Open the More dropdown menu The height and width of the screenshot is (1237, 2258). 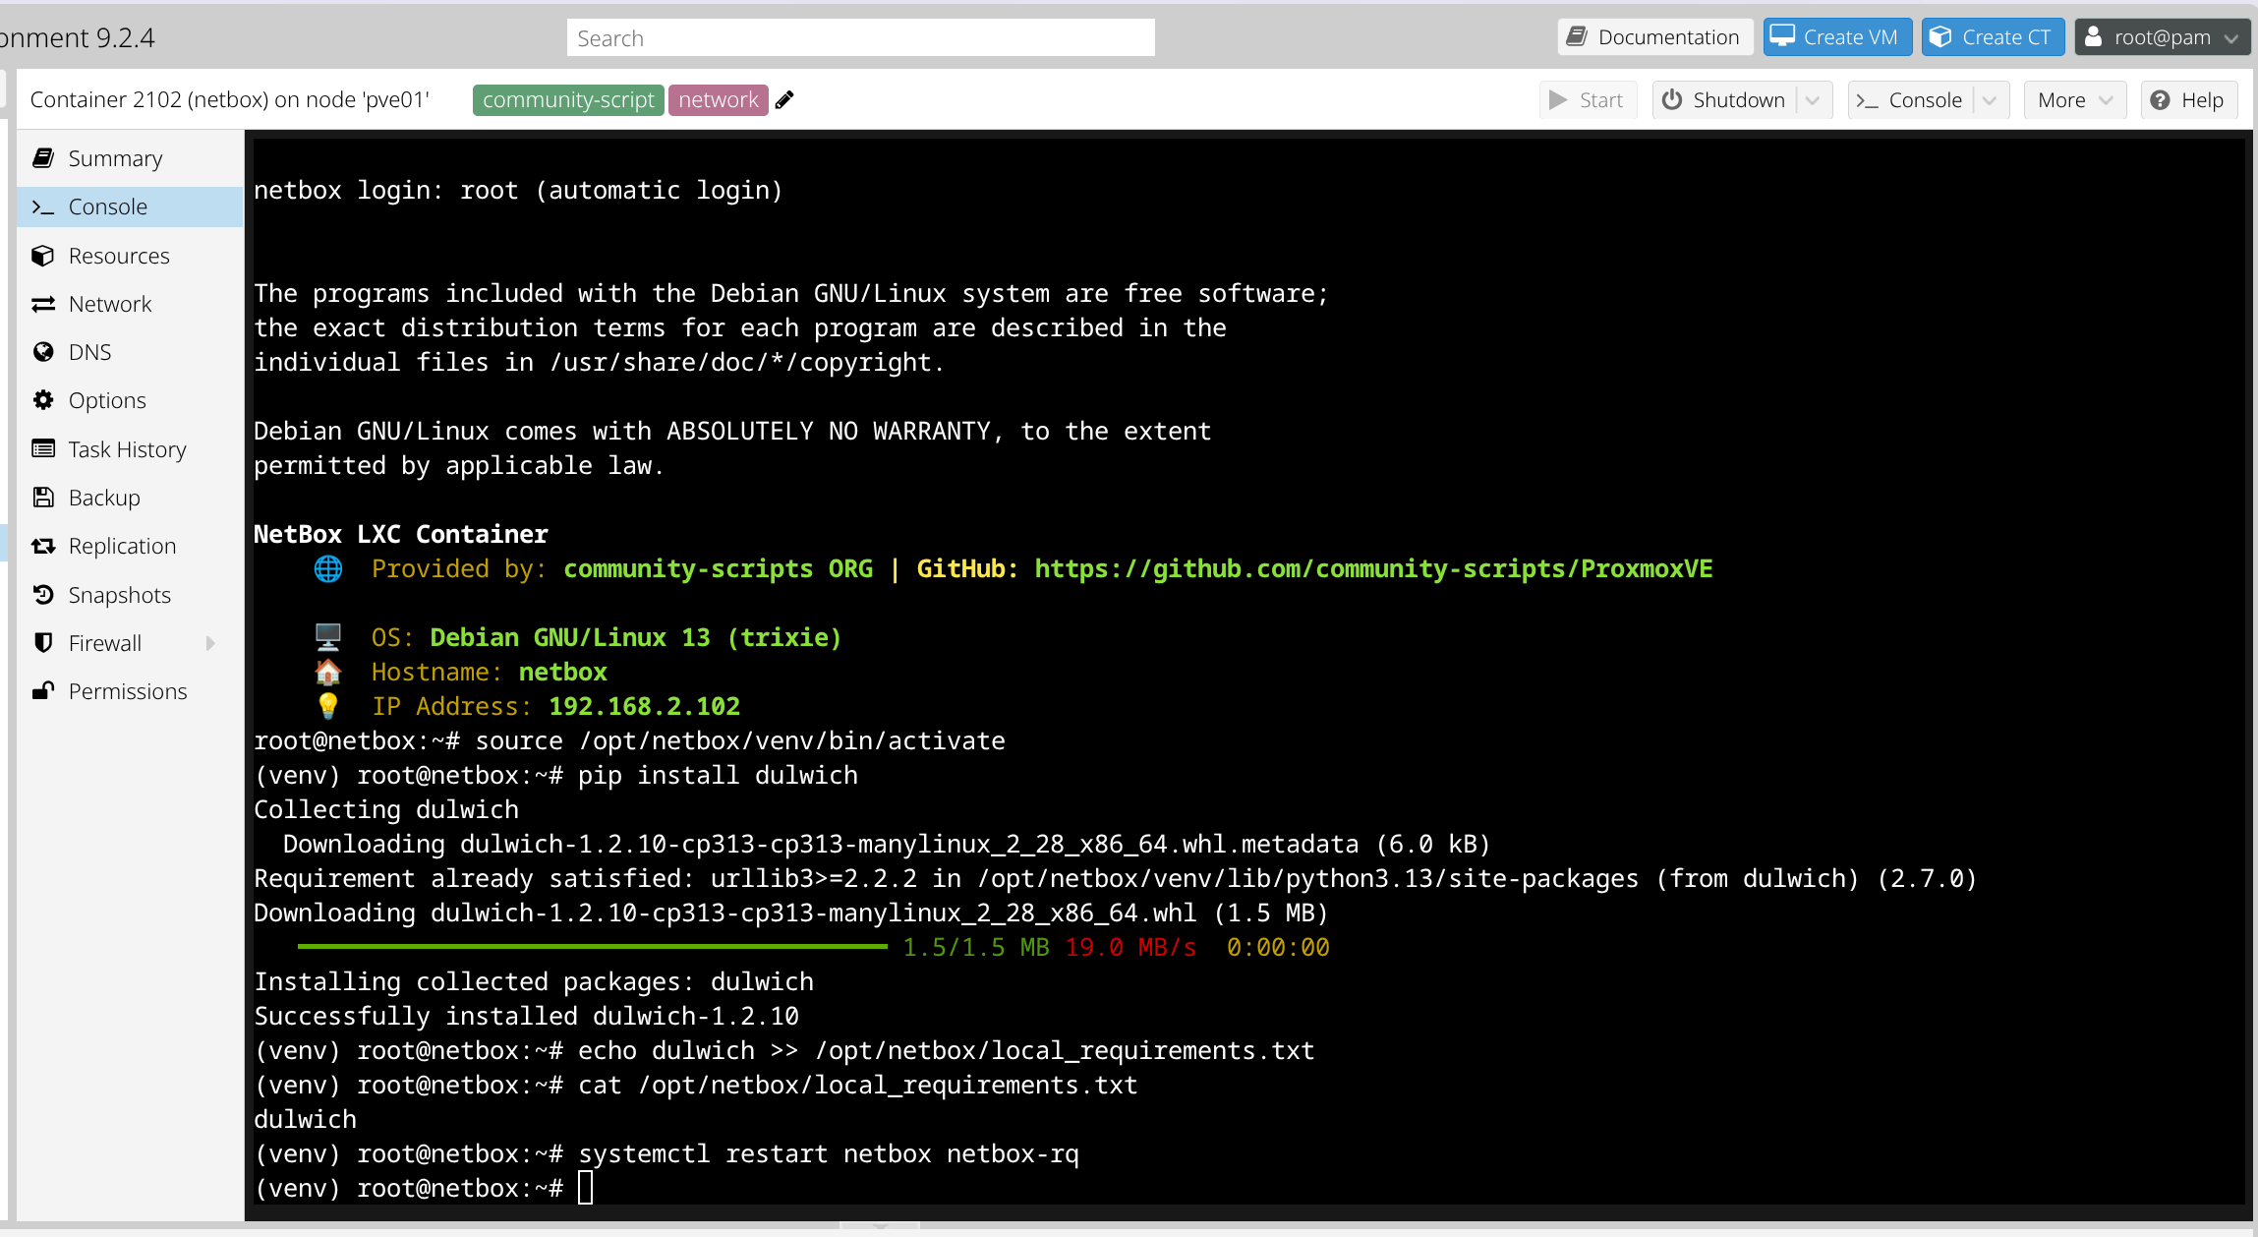click(x=2075, y=100)
